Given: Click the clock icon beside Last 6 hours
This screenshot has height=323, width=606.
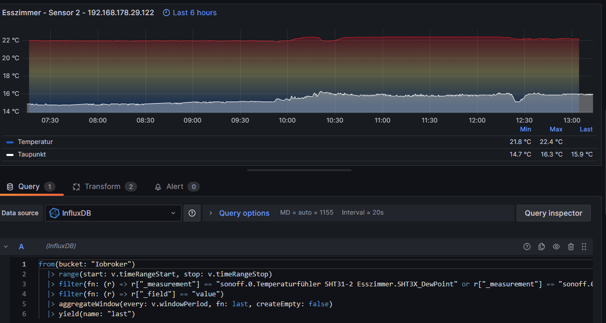Looking at the screenshot, I should [166, 13].
